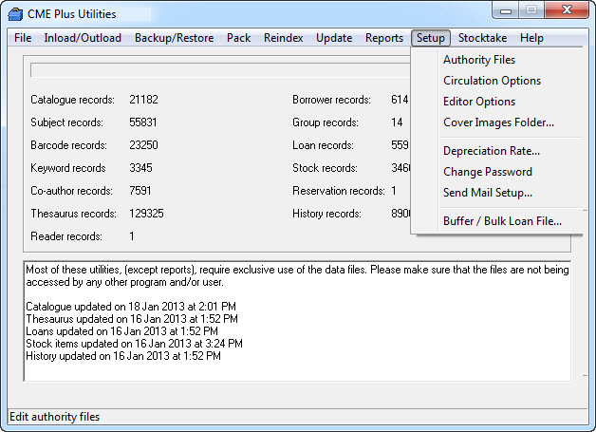Choose Depreciation Rate menu entry
This screenshot has height=432, width=596.
pos(491,151)
